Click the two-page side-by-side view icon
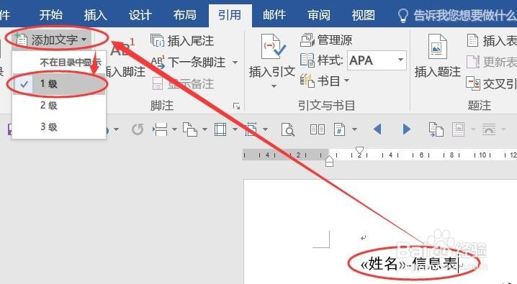The width and height of the screenshot is (517, 284). click(318, 129)
